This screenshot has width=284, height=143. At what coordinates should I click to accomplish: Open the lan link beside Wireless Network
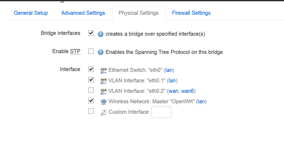tap(201, 101)
